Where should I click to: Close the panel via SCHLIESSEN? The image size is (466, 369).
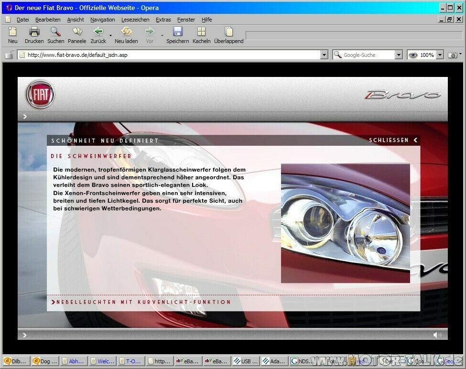[x=393, y=140]
